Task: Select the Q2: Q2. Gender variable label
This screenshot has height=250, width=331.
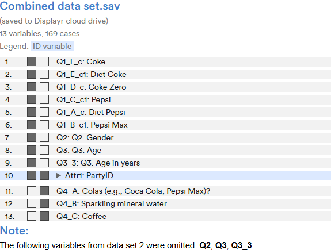Action: [x=85, y=138]
